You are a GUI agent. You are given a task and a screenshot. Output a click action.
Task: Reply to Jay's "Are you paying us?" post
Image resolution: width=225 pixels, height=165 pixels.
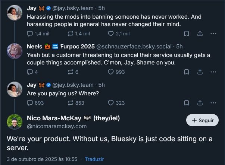click(x=30, y=103)
